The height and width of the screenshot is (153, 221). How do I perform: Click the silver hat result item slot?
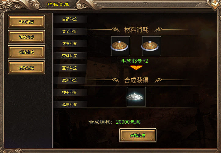[x=136, y=97]
